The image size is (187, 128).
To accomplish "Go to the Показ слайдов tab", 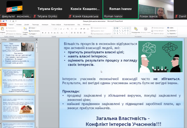I will (56, 25).
